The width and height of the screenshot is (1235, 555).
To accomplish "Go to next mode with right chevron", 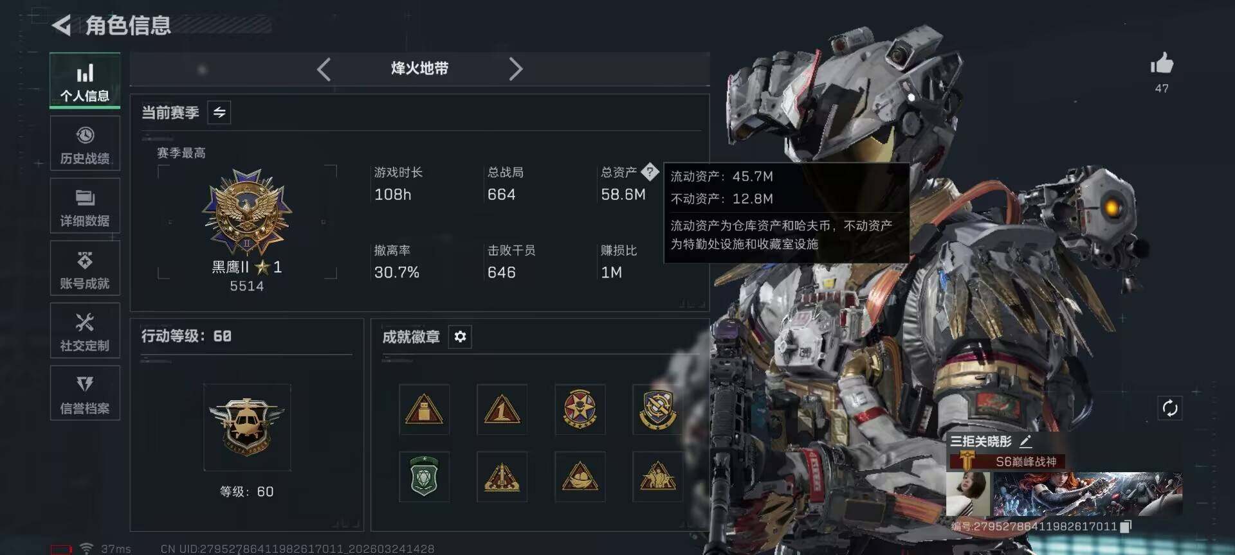I will [x=515, y=69].
